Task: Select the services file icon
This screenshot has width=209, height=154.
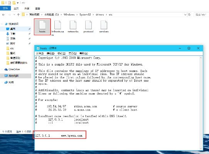Action: click(x=104, y=27)
